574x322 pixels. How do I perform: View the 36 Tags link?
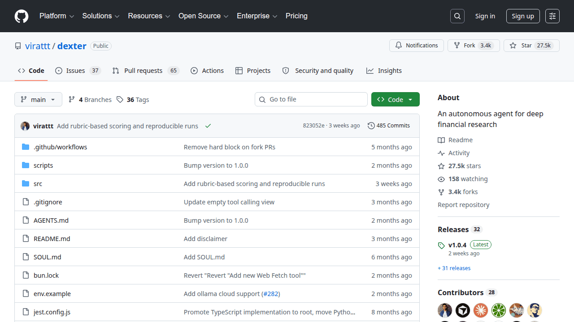point(133,100)
